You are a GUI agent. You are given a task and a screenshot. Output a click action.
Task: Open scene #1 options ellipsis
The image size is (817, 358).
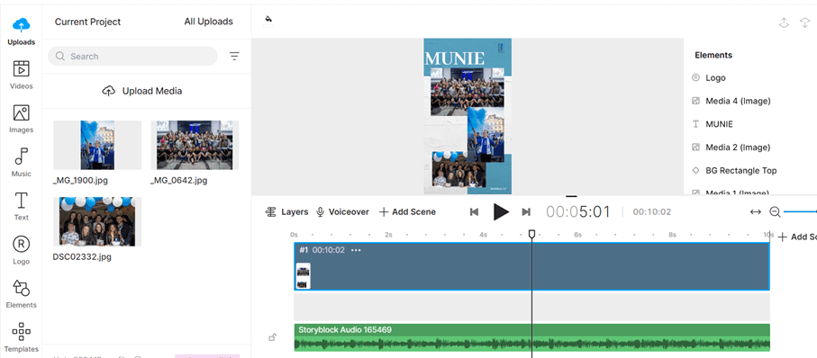(x=356, y=250)
